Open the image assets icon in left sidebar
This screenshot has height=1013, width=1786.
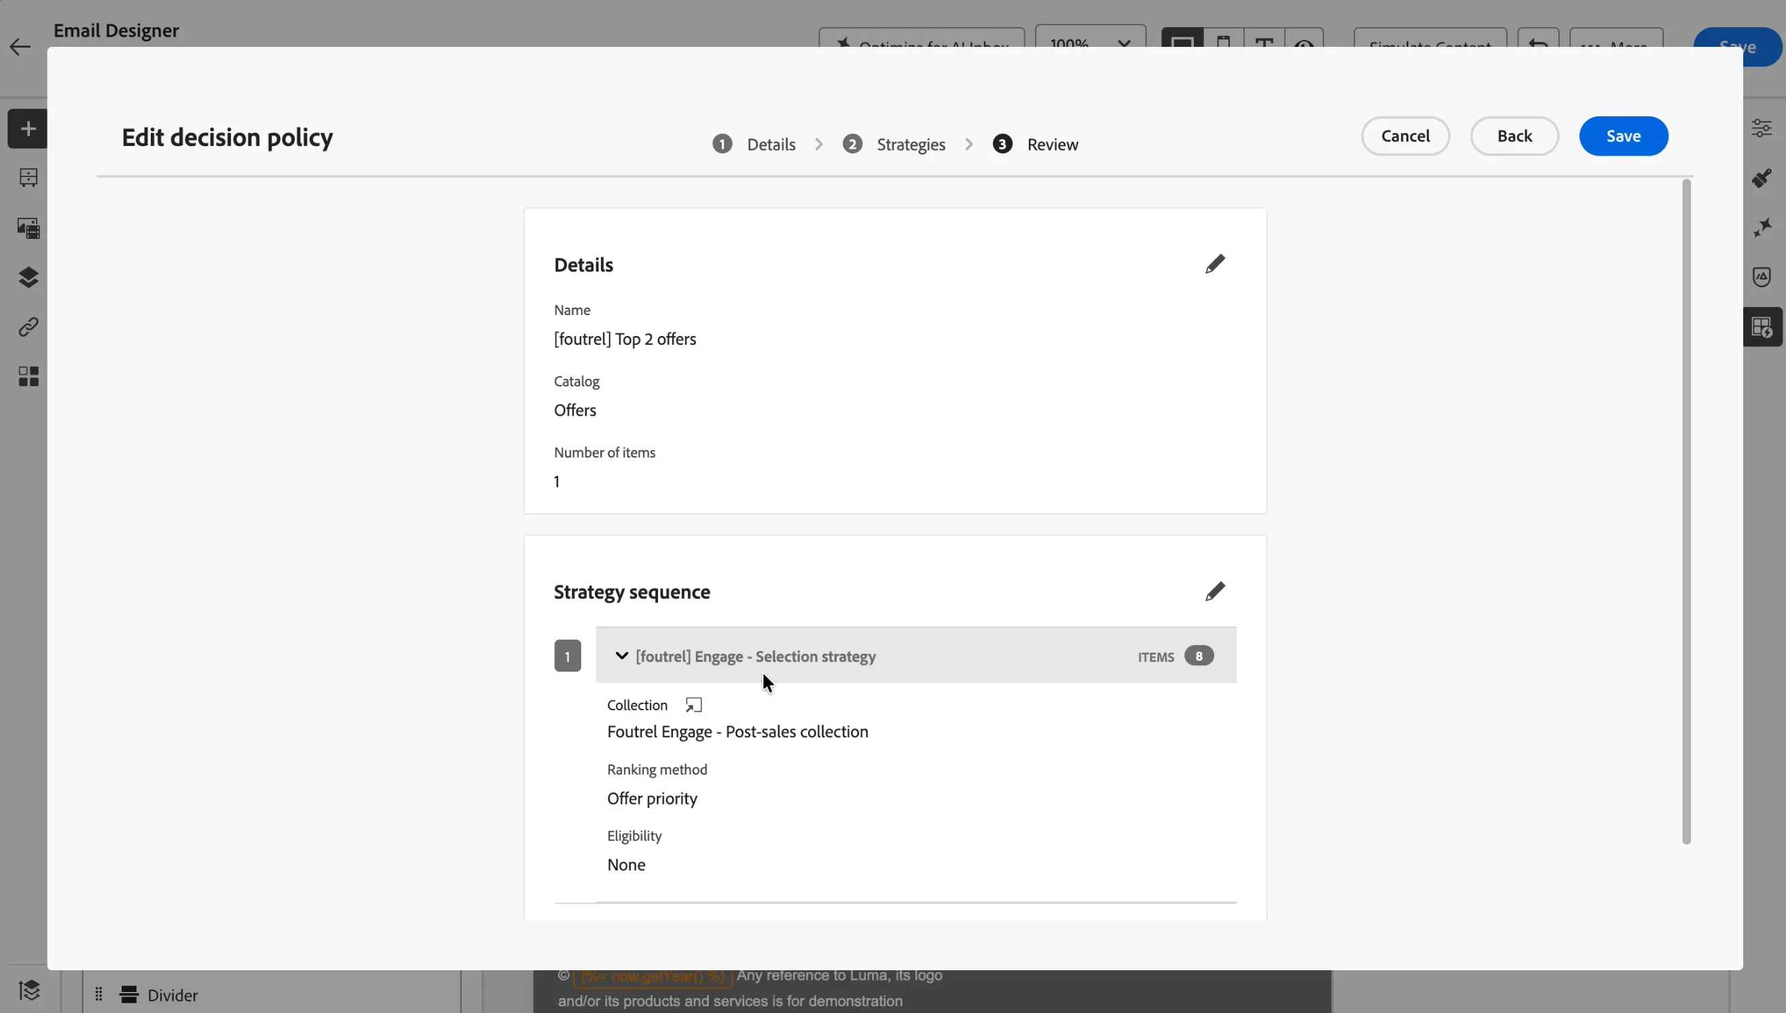pos(29,228)
